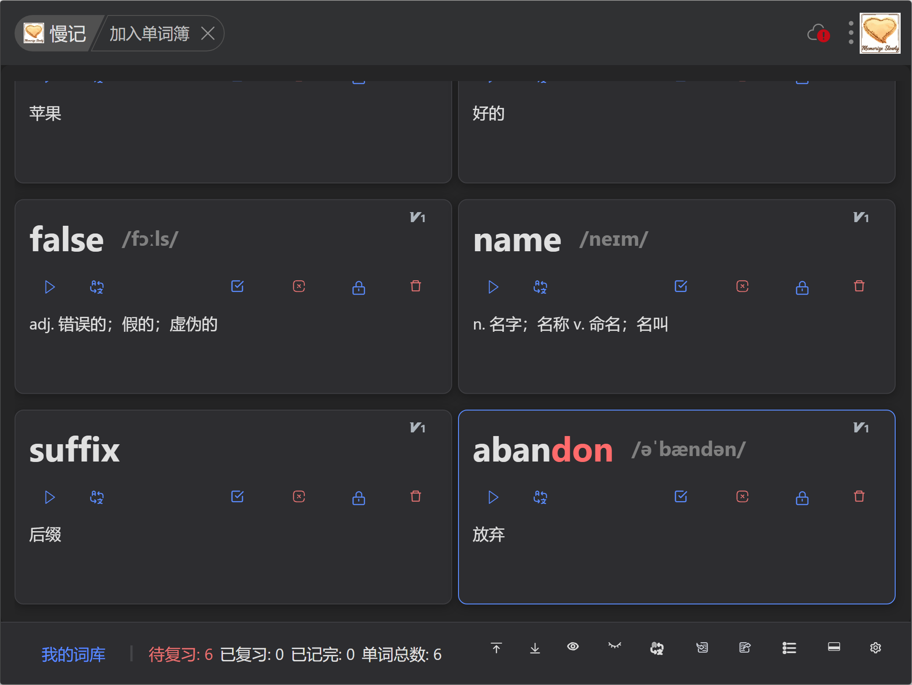Play pronunciation for the word false
912x685 pixels.
click(x=50, y=287)
